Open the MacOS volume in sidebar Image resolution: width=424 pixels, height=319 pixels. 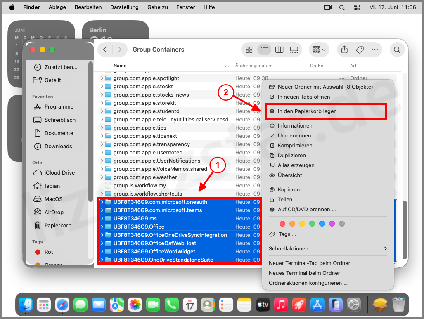pyautogui.click(x=48, y=199)
